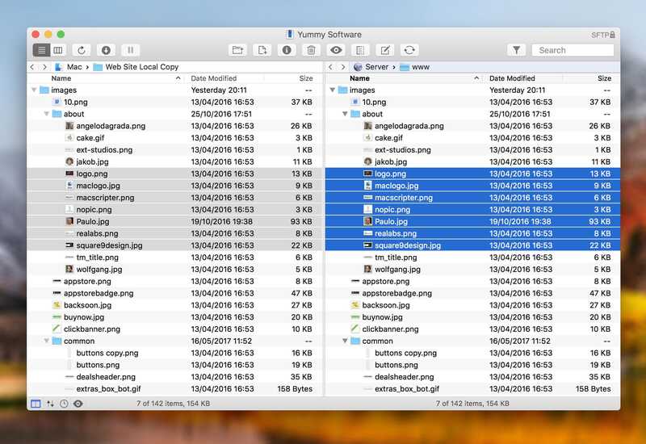Toggle the eye icon in status bar
646x444 pixels.
click(x=78, y=404)
